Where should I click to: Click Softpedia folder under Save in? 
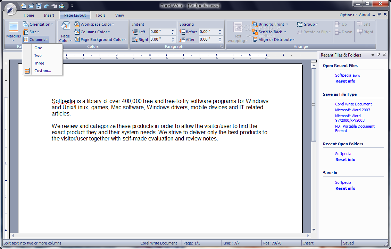[343, 182]
